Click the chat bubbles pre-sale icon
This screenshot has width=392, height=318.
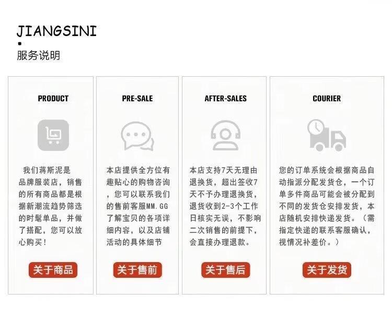pyautogui.click(x=137, y=136)
